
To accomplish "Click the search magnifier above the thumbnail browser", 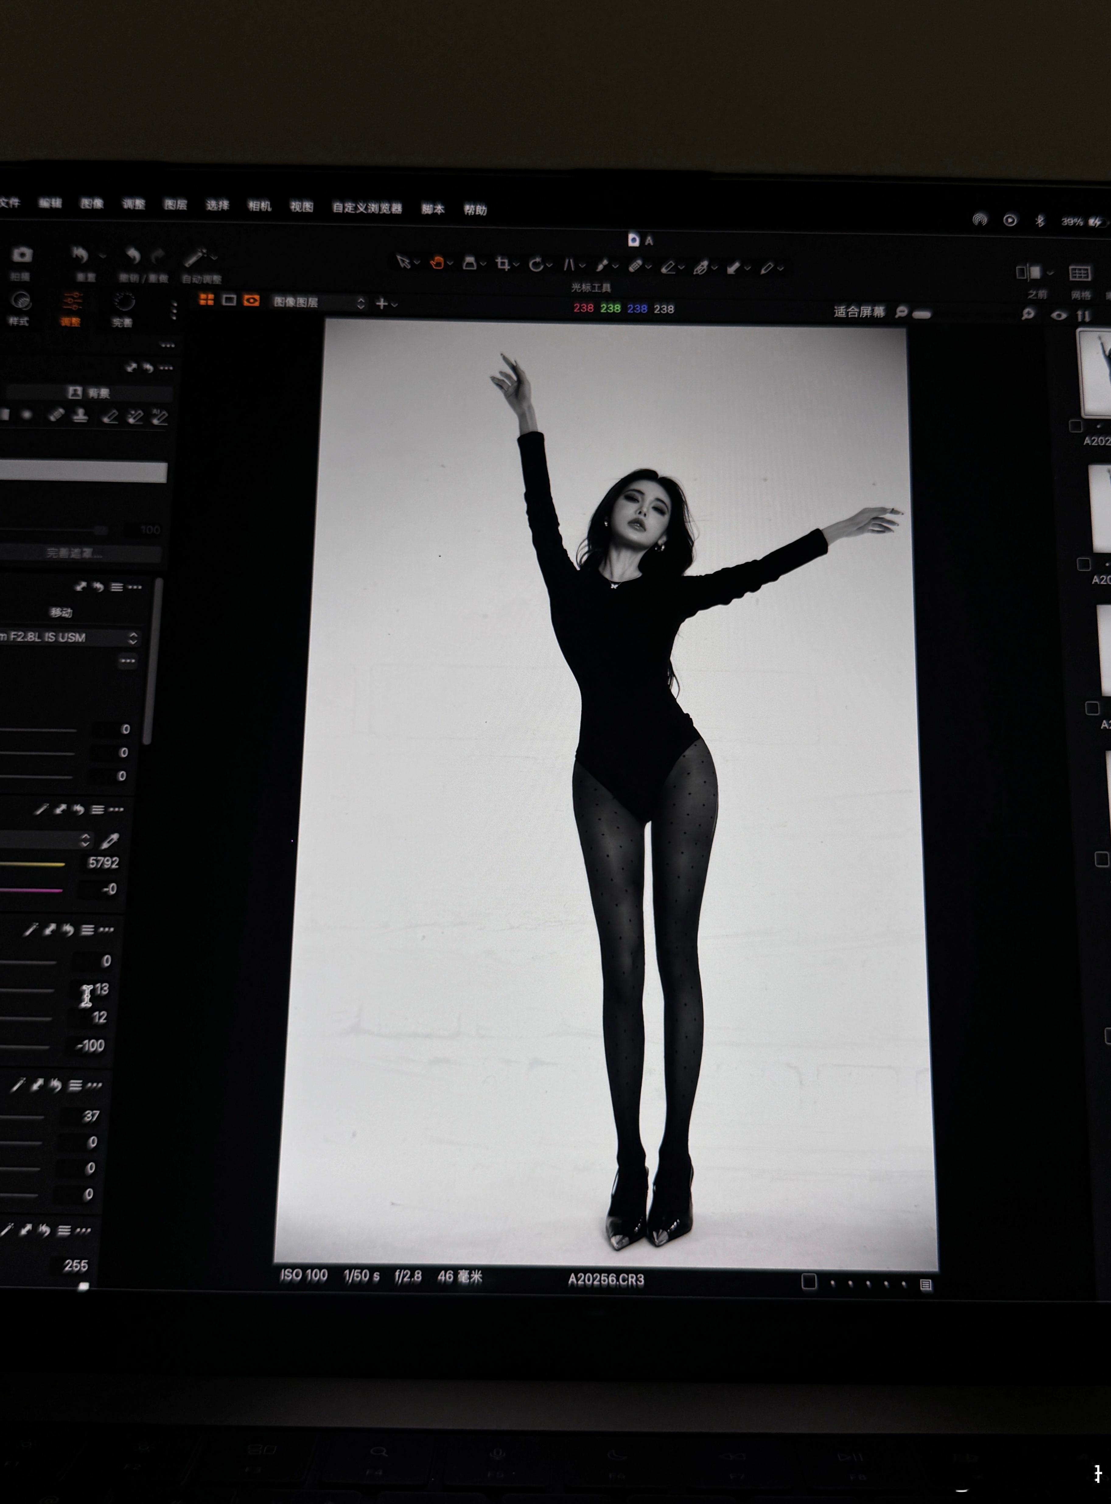I will (x=1028, y=314).
